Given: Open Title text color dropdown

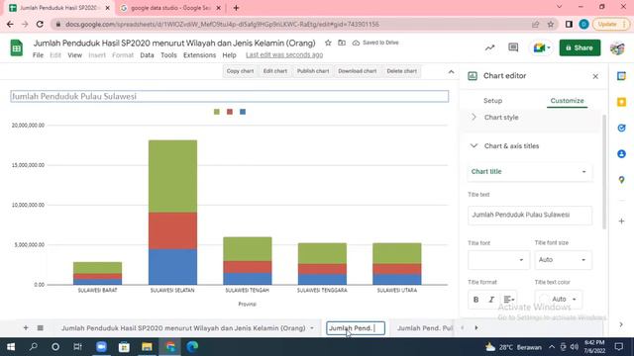Looking at the screenshot, I should (x=559, y=300).
